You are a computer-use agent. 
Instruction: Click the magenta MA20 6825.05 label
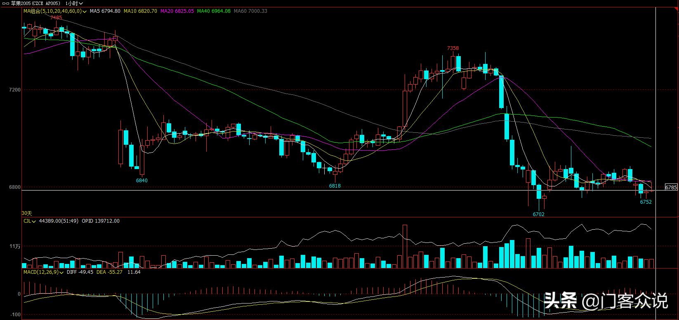tap(177, 11)
